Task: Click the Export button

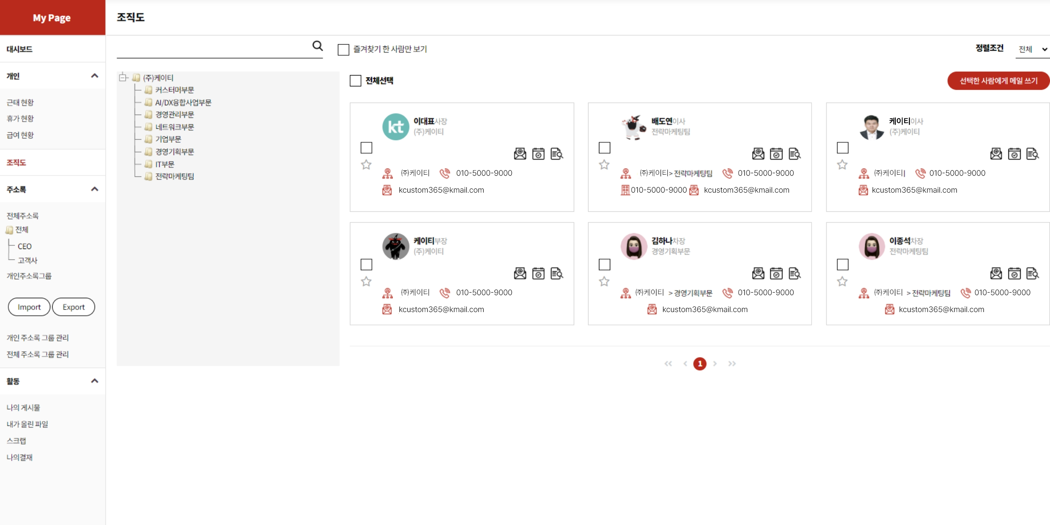Action: pos(73,307)
